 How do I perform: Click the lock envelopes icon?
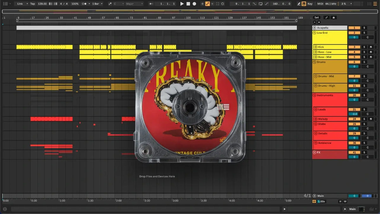pos(333,17)
